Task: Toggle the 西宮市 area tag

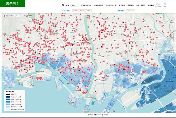Action: point(82,11)
